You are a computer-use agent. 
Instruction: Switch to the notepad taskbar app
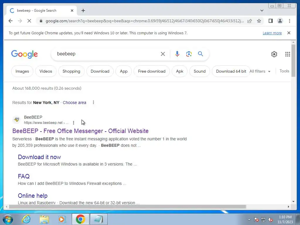coord(99,219)
